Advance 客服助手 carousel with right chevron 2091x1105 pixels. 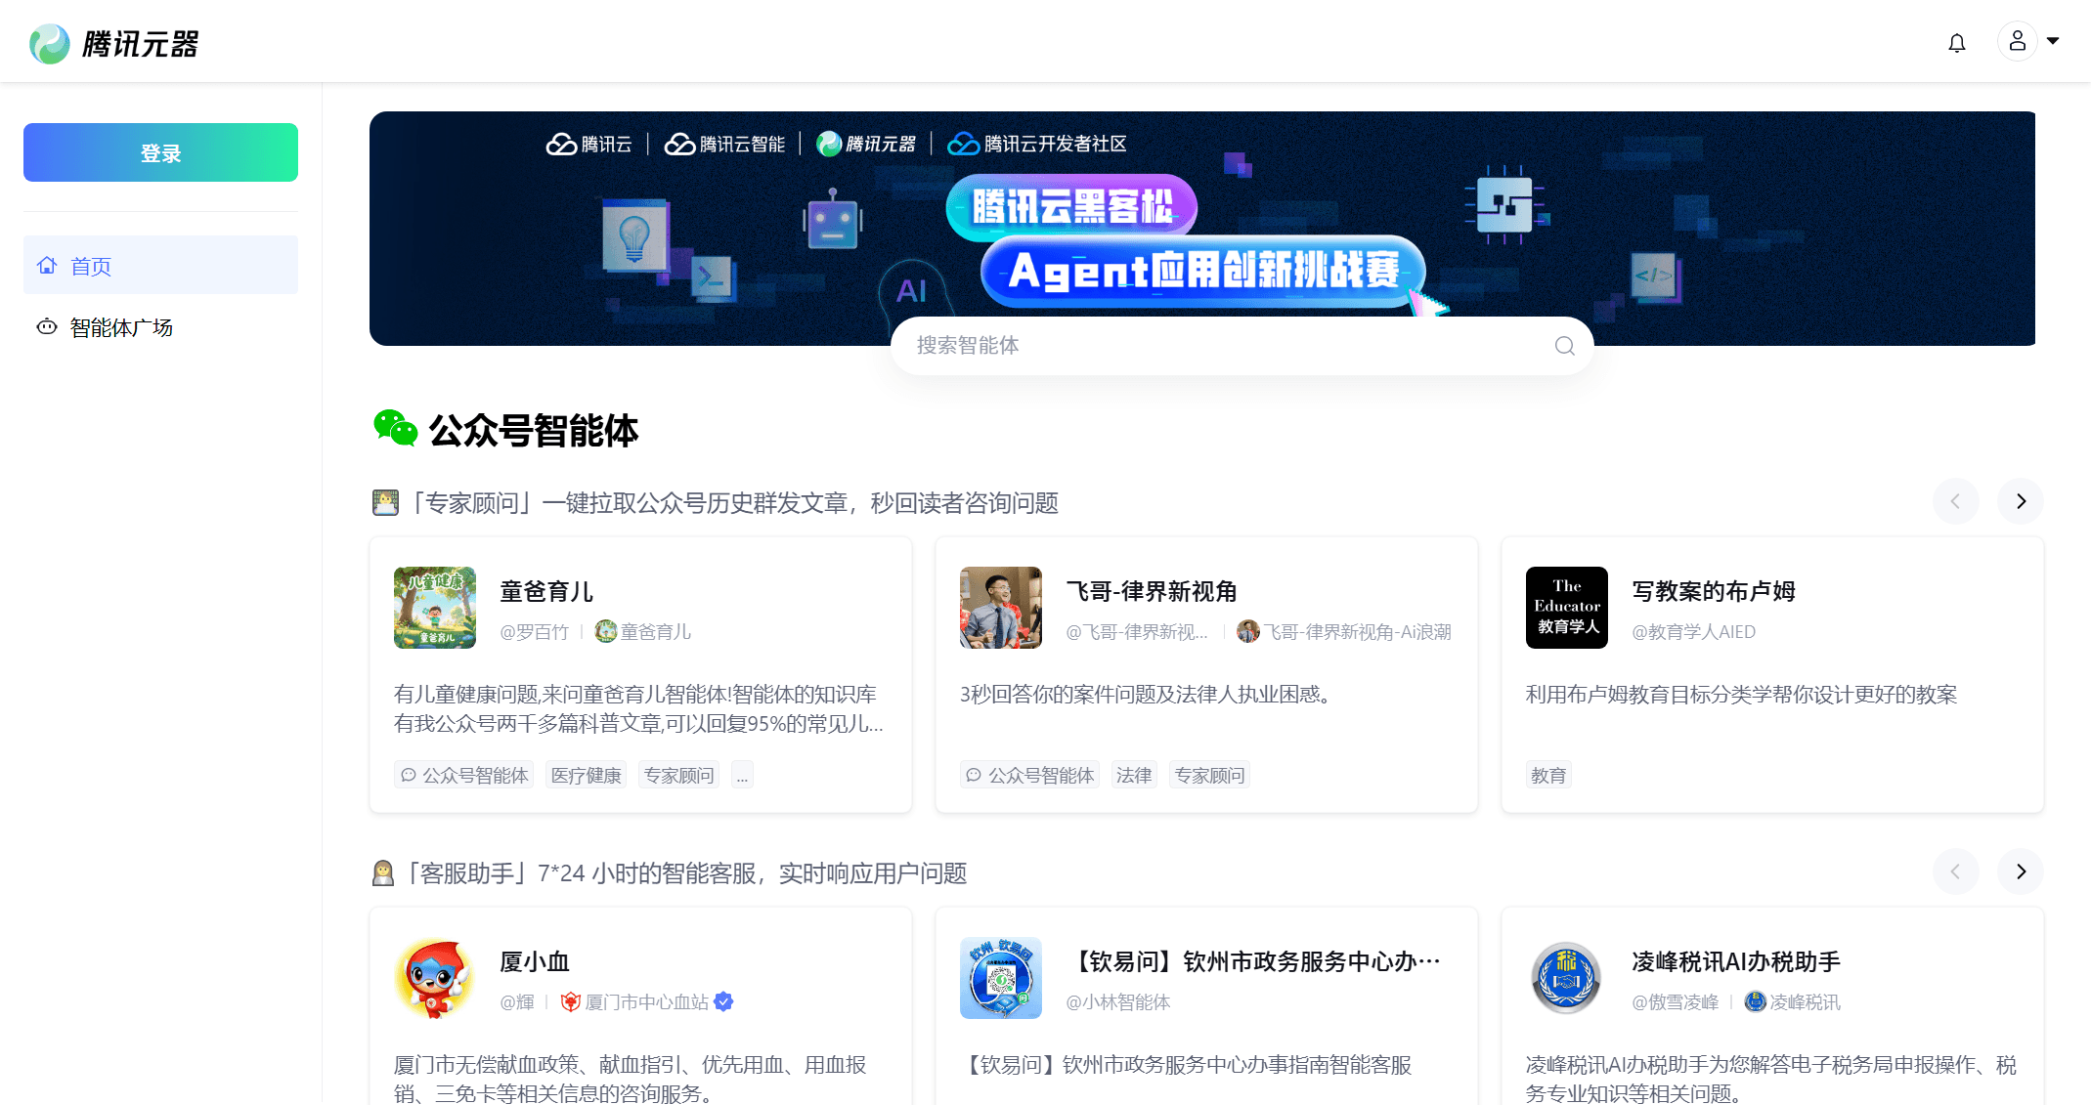2020,871
